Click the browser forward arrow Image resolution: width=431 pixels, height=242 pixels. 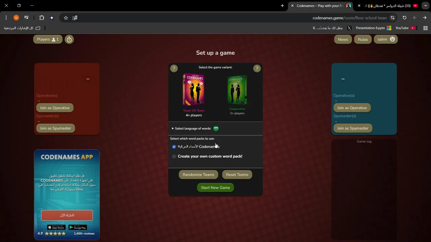click(x=415, y=18)
